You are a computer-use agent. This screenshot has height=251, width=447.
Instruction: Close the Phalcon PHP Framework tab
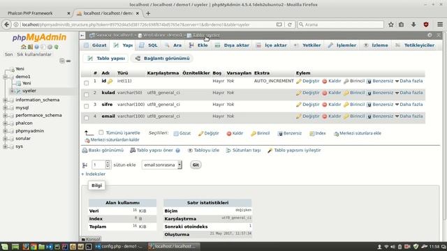[68, 13]
